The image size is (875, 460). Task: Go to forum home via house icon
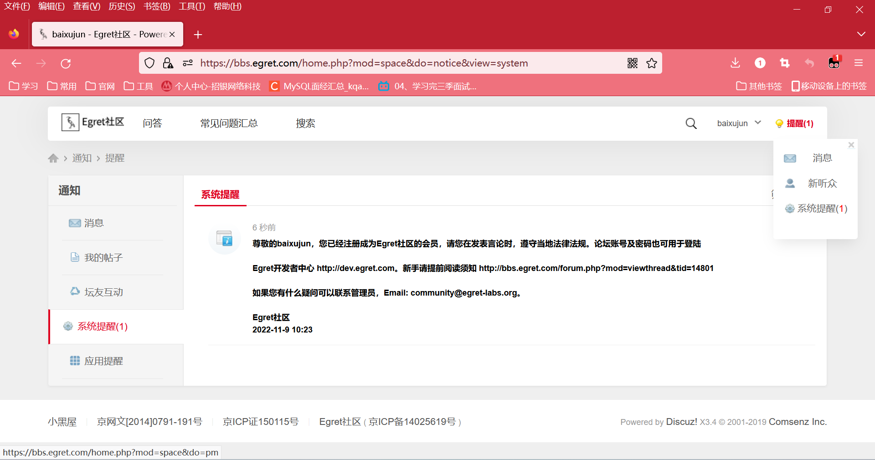point(53,158)
